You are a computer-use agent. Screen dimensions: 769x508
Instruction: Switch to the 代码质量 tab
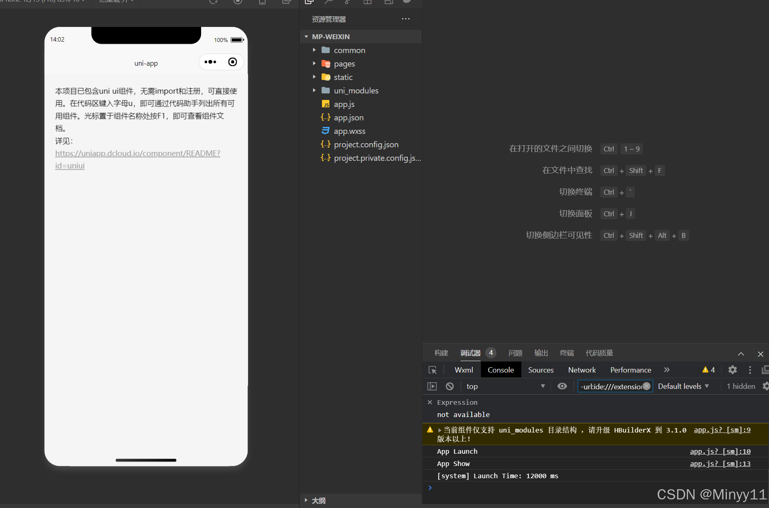click(x=599, y=353)
